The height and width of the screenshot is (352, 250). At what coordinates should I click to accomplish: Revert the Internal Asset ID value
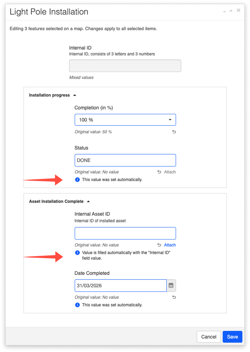click(159, 245)
